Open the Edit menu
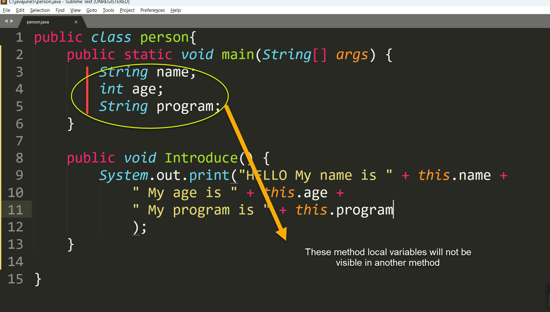 20,10
